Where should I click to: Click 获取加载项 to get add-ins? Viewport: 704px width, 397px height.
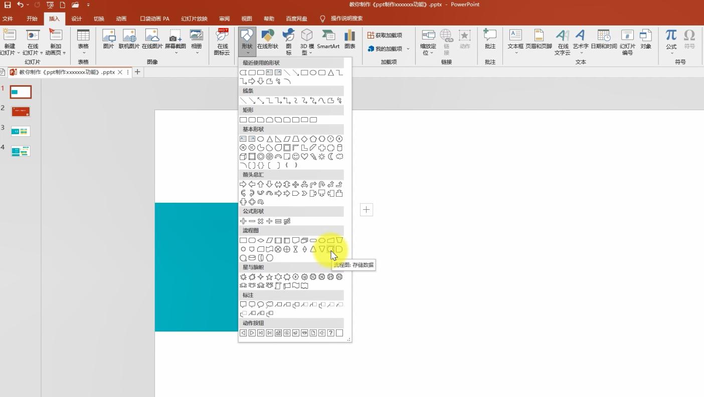pos(385,36)
